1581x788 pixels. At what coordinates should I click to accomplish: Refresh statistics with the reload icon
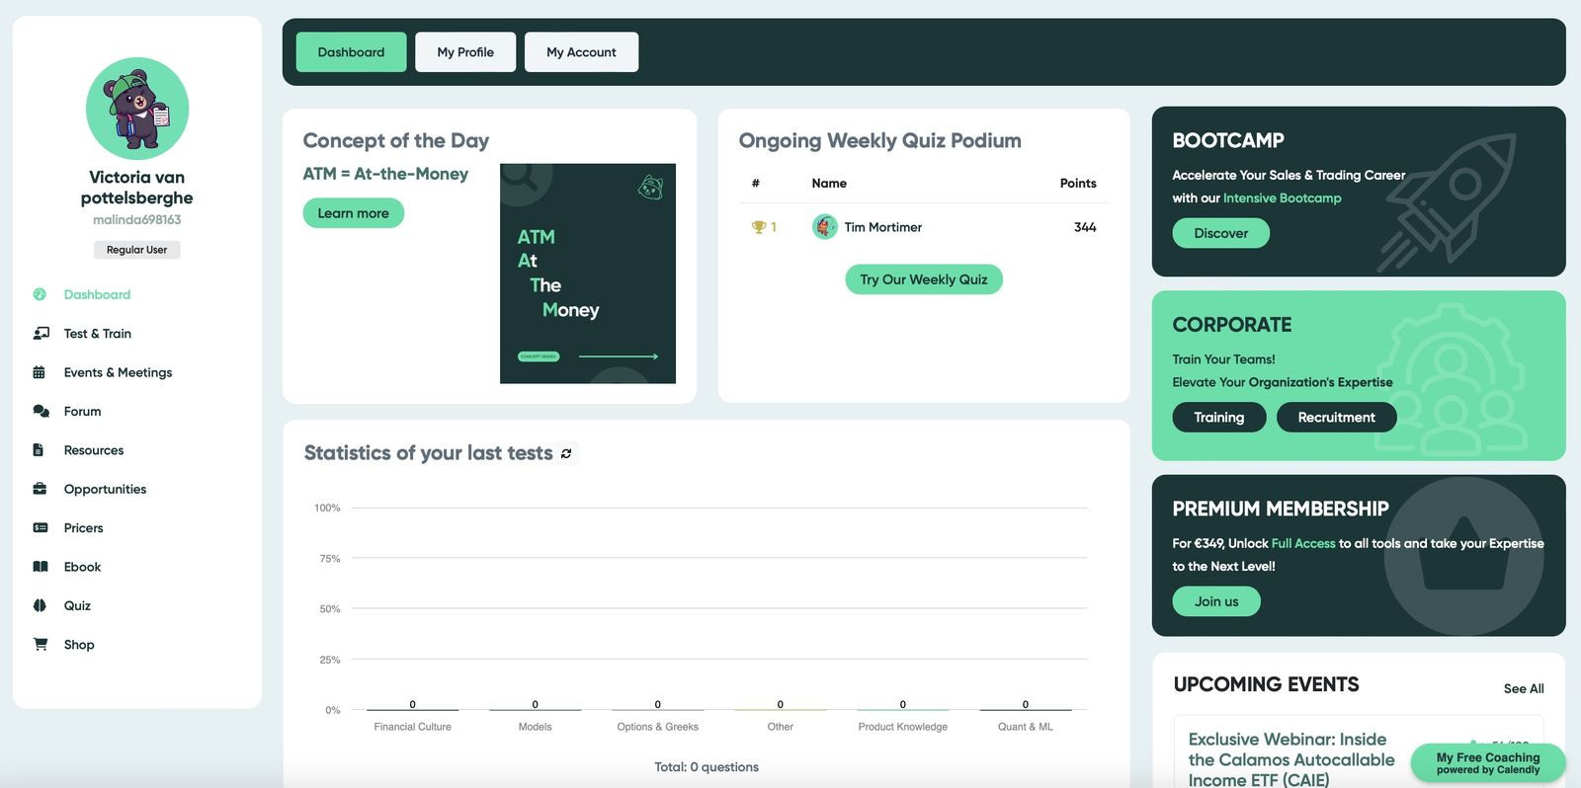pos(566,454)
